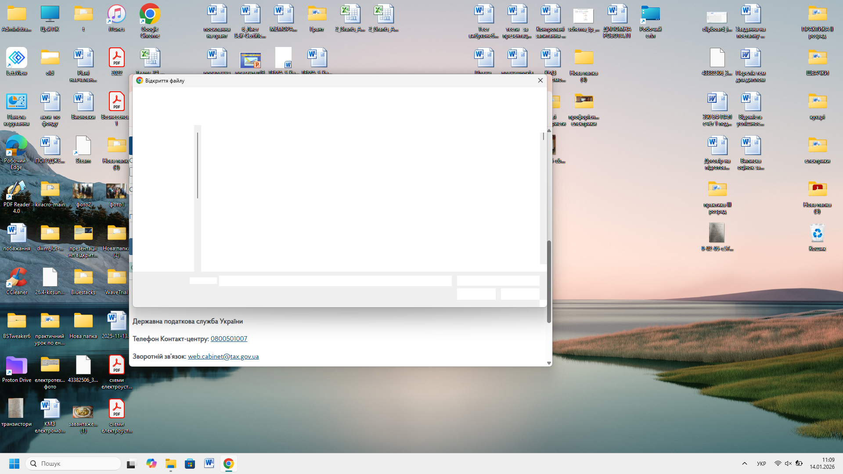
Task: Open Microsoft Store from taskbar
Action: (x=190, y=463)
